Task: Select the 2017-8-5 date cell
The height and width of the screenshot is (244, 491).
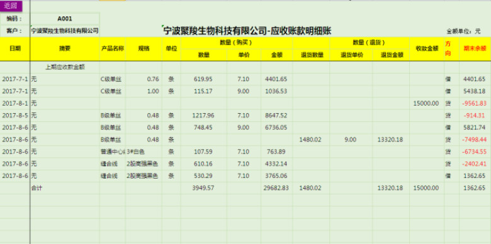Action: click(14, 116)
